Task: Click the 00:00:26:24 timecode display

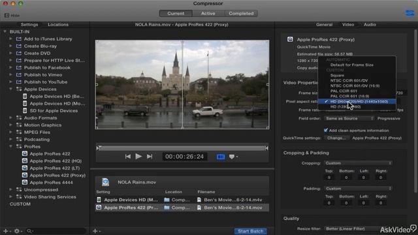Action: click(184, 157)
